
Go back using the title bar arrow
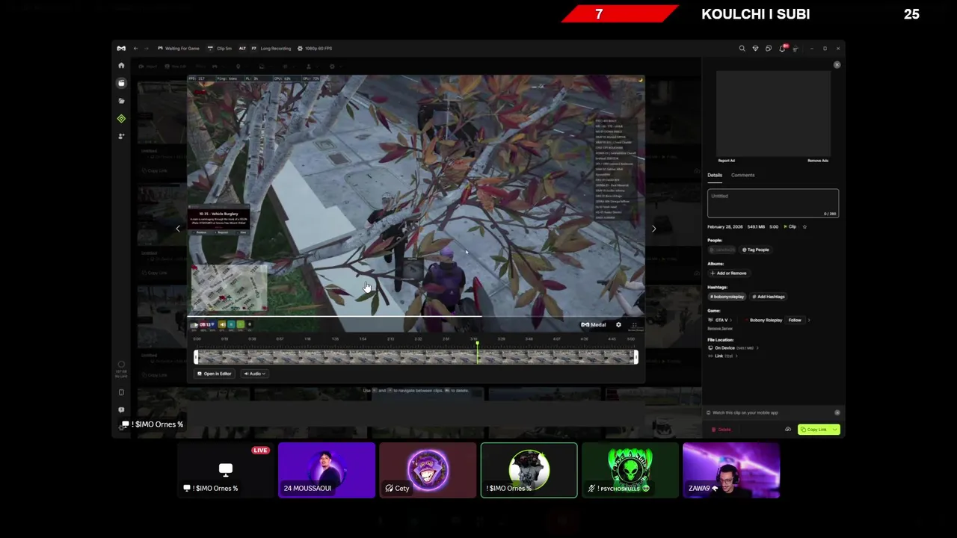tap(135, 49)
